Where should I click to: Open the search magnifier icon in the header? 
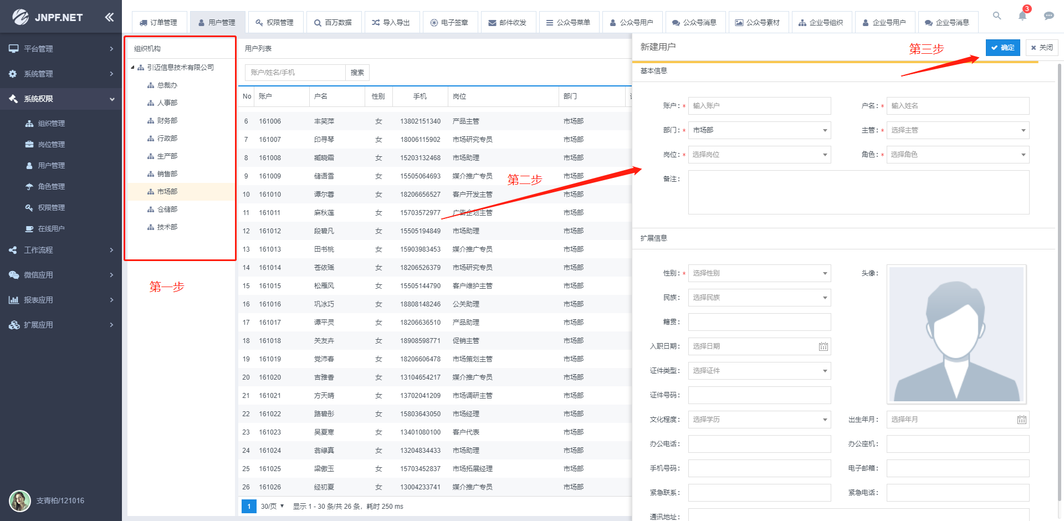[x=997, y=16]
